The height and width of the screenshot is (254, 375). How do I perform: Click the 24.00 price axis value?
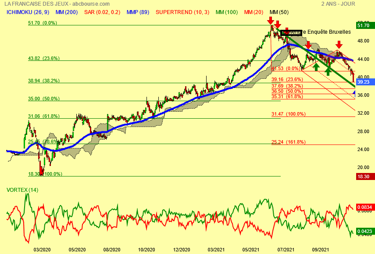tap(363, 149)
